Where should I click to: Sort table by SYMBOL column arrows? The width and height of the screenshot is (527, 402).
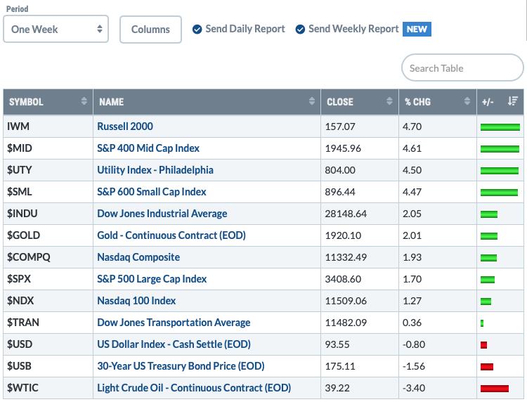pyautogui.click(x=84, y=100)
